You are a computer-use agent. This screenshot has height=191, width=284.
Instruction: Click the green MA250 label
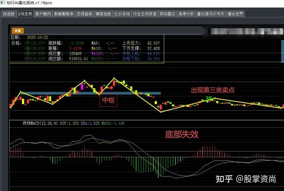click(x=97, y=59)
